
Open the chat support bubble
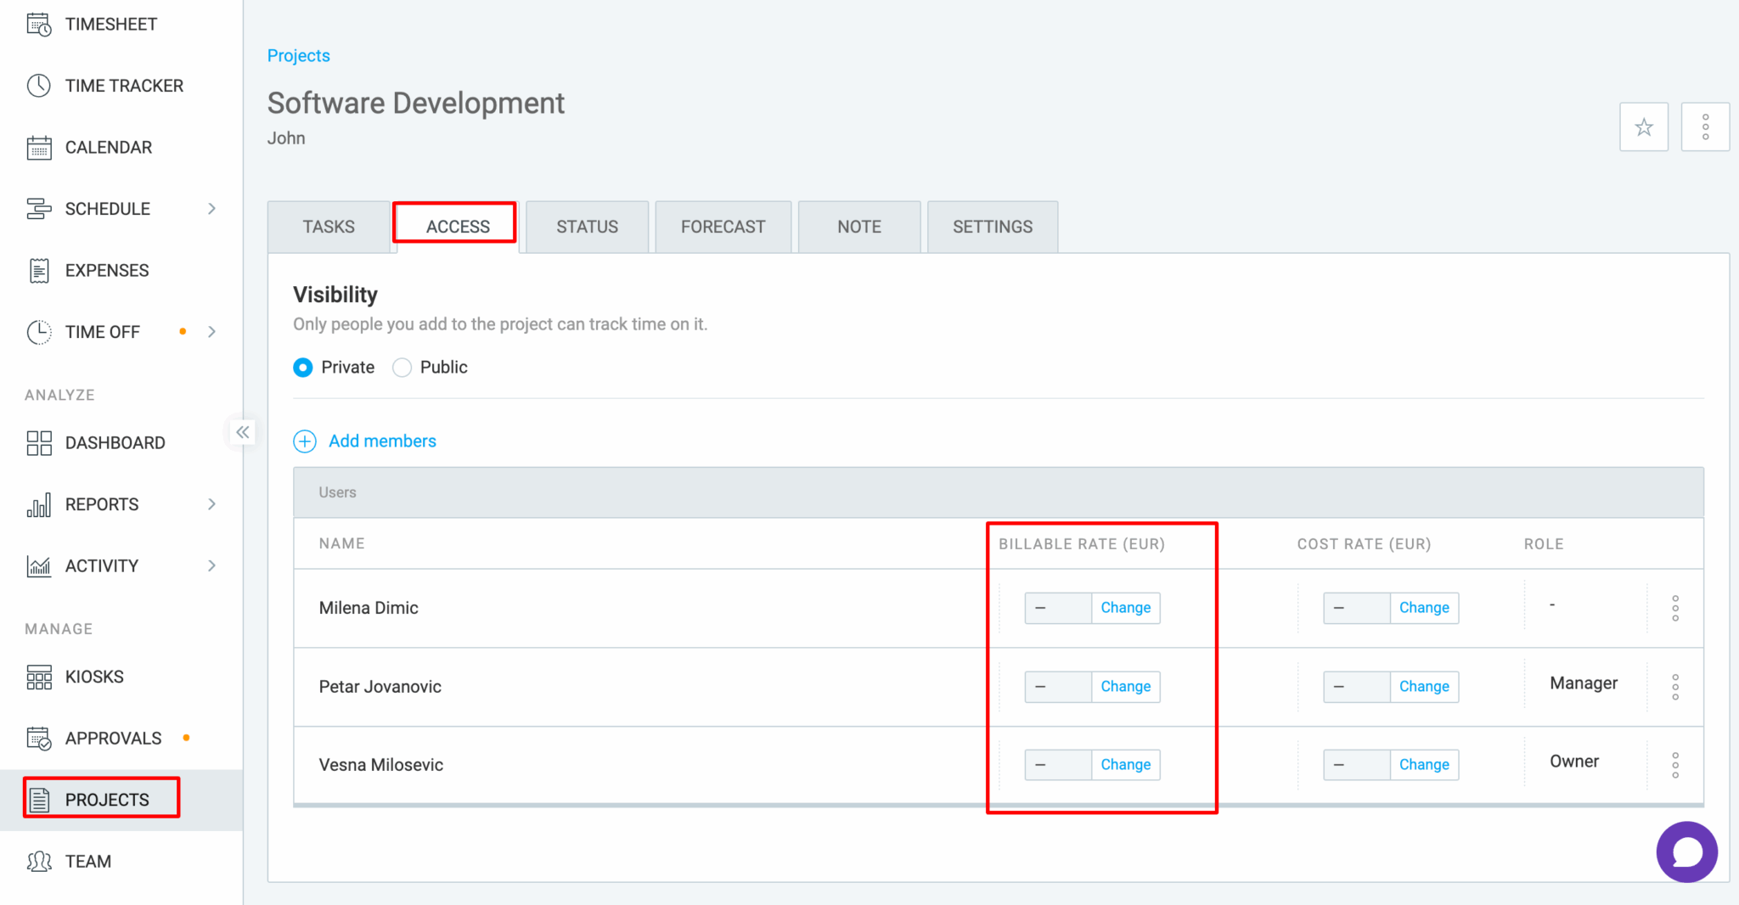pos(1687,852)
